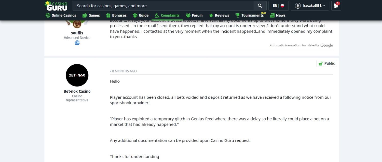Viewport: 382px width, 162px height.
Task: Click the magnifier search icon
Action: coord(260,6)
